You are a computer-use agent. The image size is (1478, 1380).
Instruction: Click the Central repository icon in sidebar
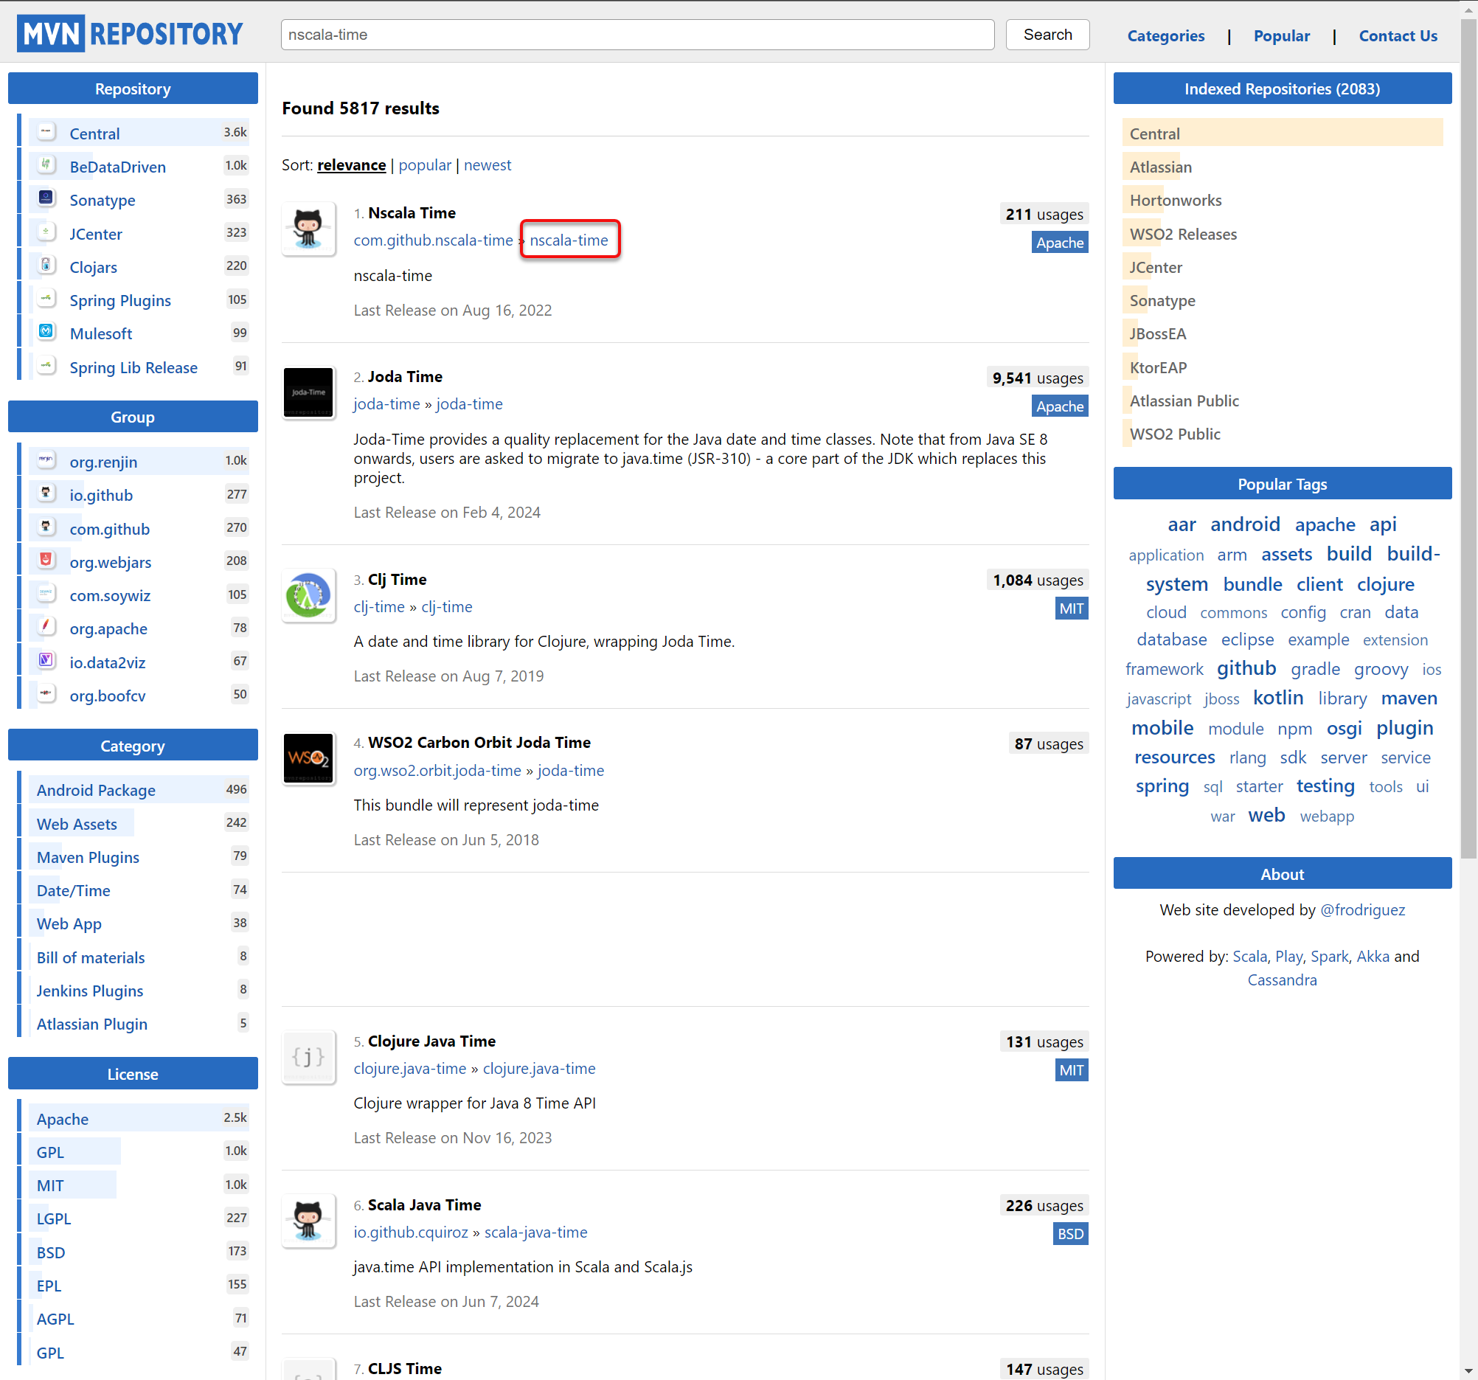coord(46,132)
